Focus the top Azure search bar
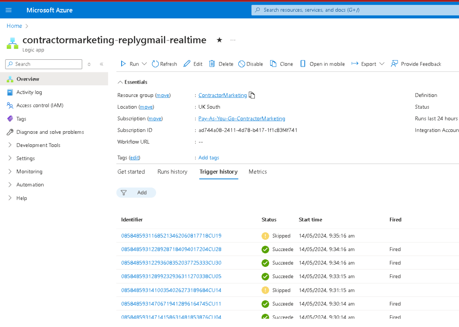This screenshot has height=327, width=459. 355,10
